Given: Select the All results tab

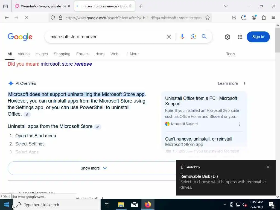Looking at the screenshot, I should pyautogui.click(x=10, y=54).
